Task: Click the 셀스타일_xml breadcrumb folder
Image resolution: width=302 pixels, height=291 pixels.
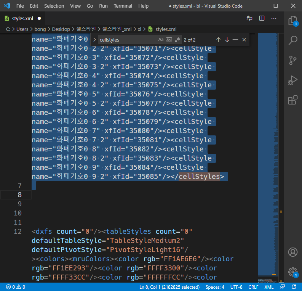Action: [x=117, y=29]
